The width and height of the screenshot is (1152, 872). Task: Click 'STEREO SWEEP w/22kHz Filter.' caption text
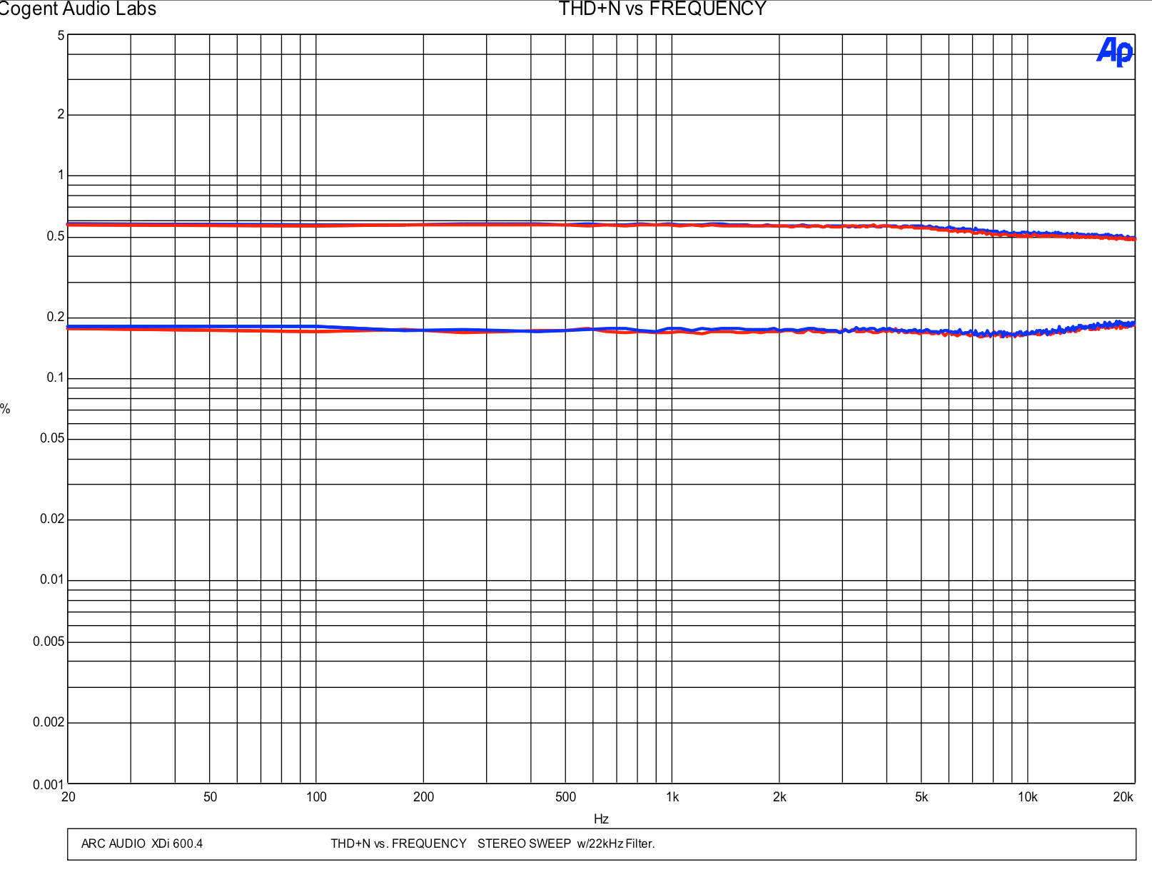[x=566, y=843]
